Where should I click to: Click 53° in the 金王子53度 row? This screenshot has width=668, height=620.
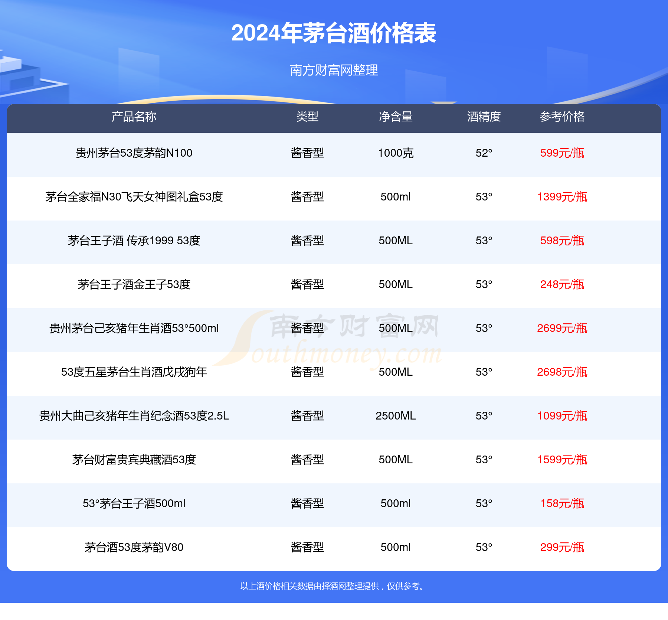pos(484,284)
